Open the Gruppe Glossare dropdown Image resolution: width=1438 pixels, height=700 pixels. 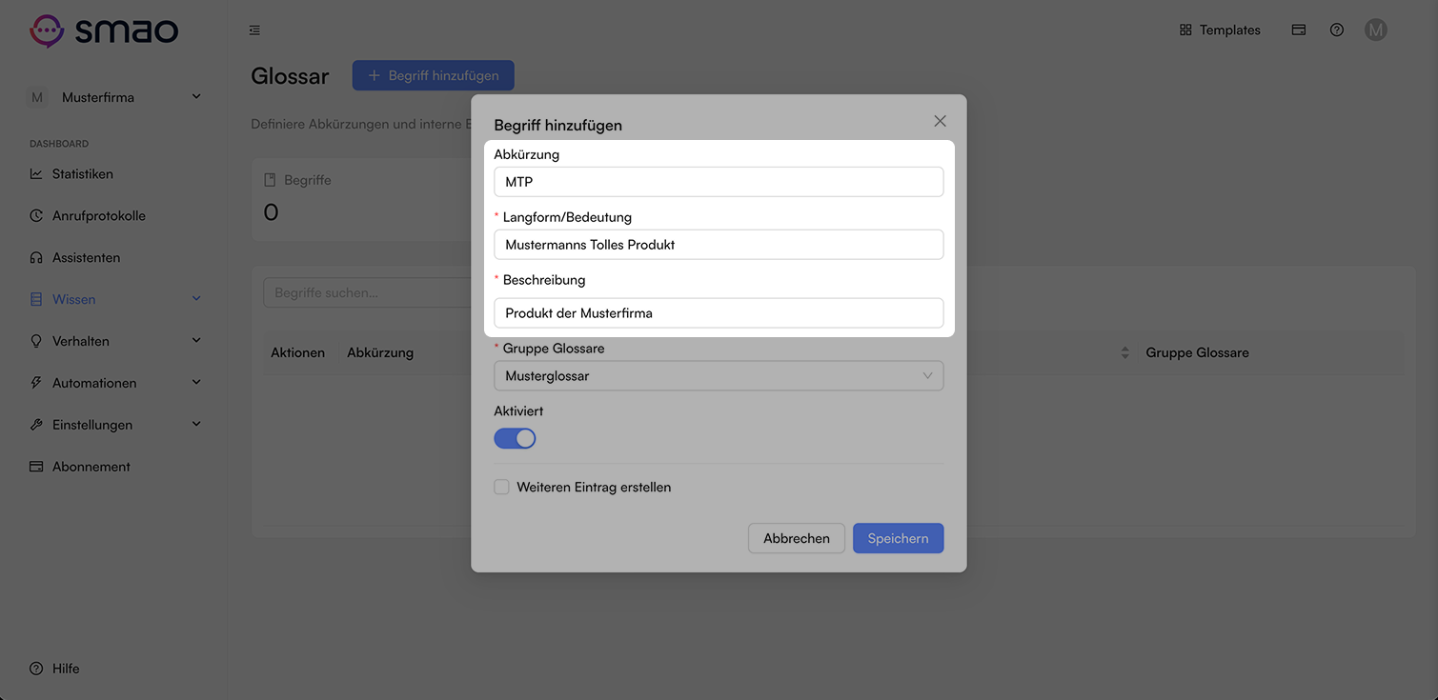click(x=719, y=376)
